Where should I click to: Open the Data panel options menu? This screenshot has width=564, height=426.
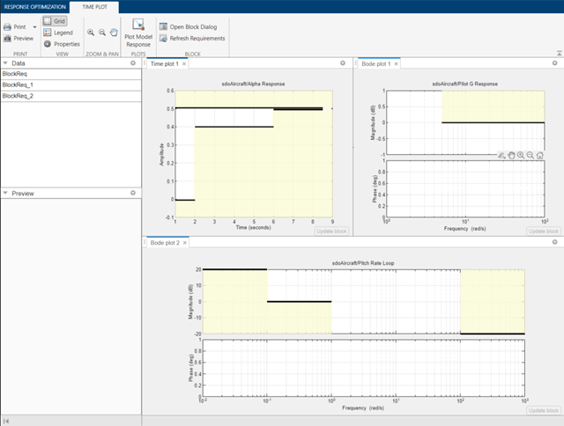135,63
